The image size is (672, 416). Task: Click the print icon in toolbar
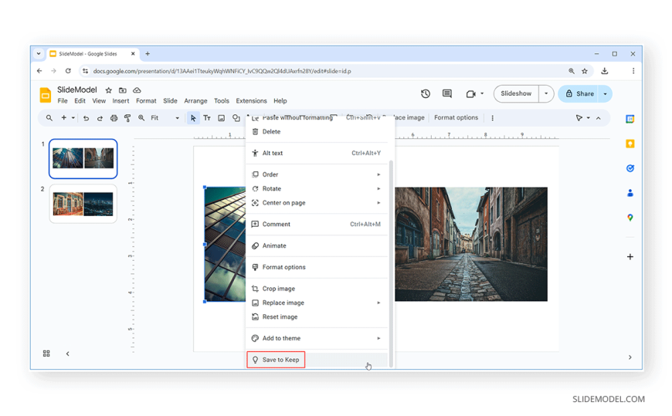click(x=114, y=118)
